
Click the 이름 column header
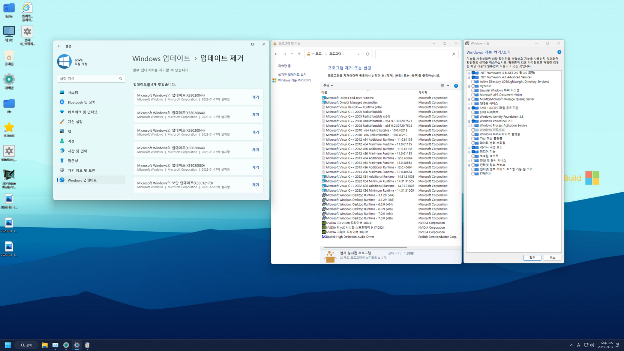[324, 93]
